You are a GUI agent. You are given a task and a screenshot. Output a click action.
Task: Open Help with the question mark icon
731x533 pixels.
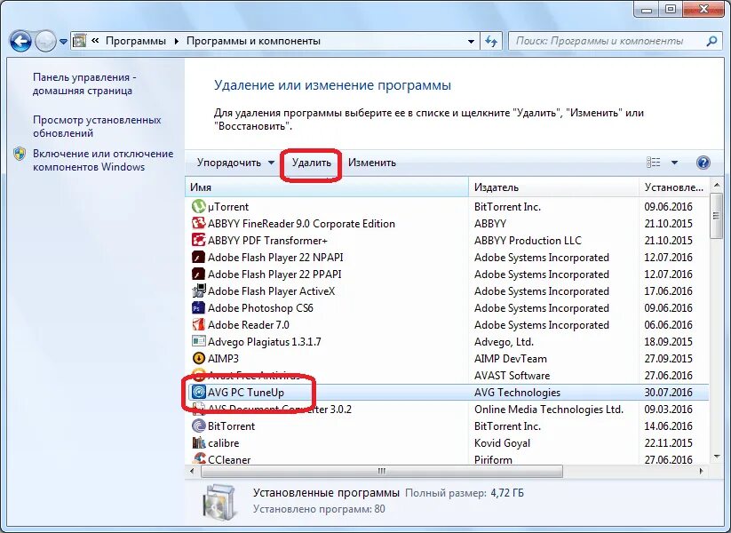pyautogui.click(x=703, y=163)
